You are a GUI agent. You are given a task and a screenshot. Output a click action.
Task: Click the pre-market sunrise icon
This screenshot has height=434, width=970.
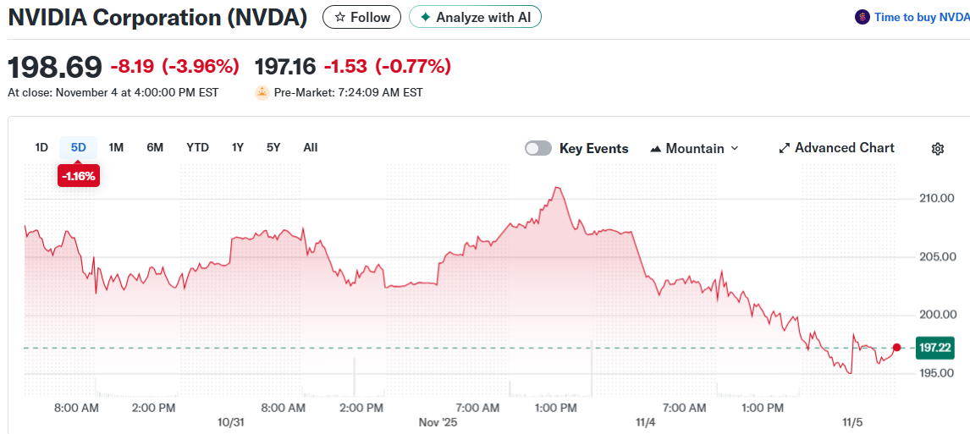click(x=262, y=92)
